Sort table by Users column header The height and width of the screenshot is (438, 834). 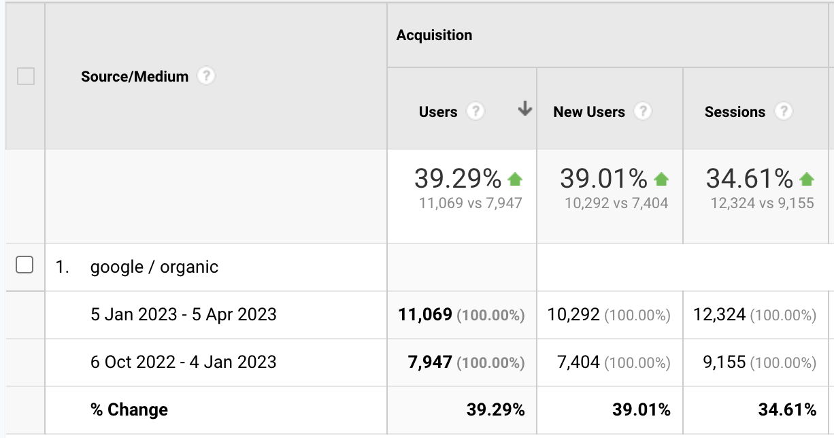[x=438, y=112]
